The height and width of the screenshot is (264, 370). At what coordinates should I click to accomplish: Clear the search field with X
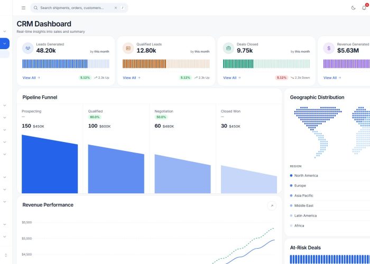coord(116,8)
